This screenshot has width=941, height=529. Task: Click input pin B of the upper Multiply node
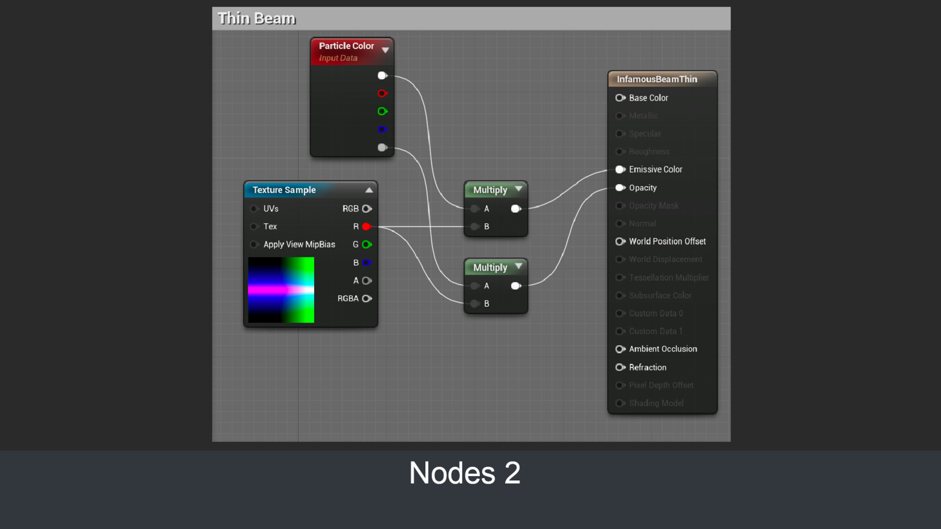click(475, 226)
